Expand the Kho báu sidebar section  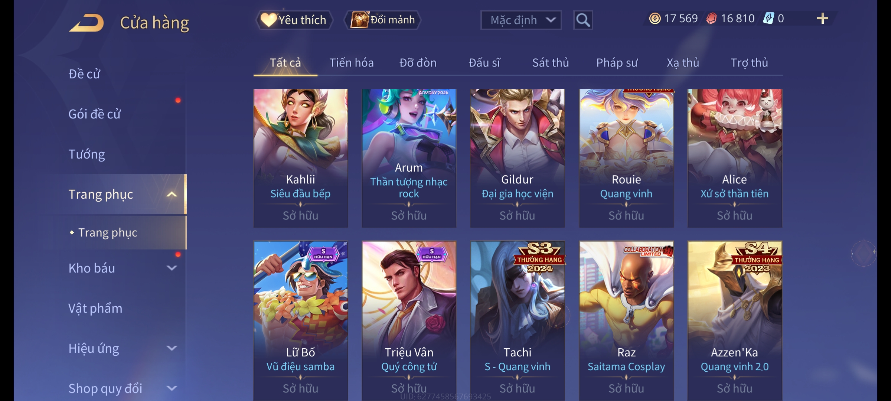pyautogui.click(x=172, y=268)
